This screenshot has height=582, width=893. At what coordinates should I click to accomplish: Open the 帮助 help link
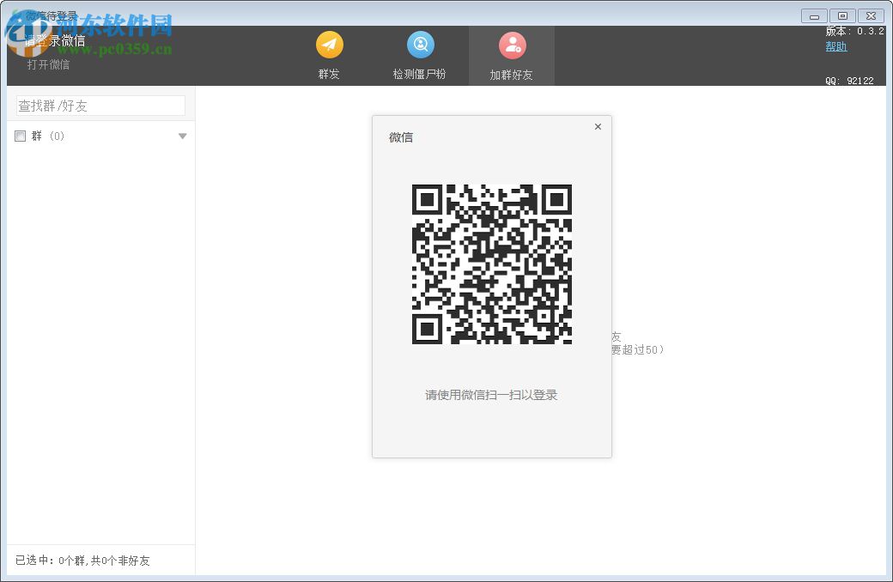[x=836, y=46]
